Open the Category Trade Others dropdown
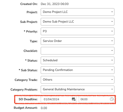The image size is (123, 112). pos(78,80)
